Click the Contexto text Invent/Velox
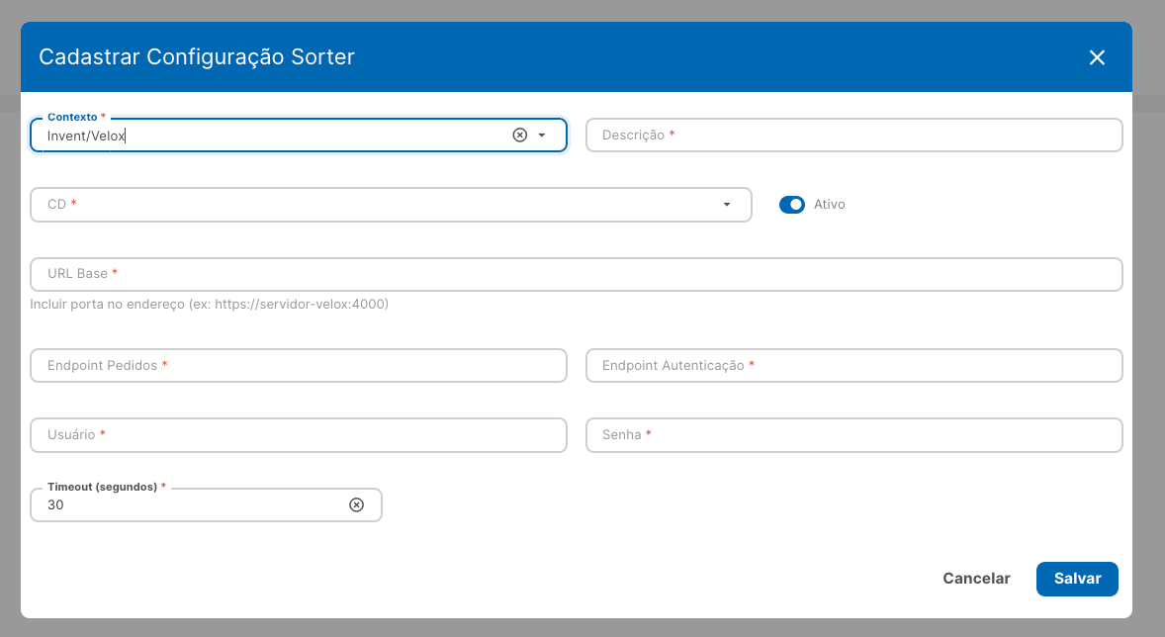The image size is (1165, 637). (x=86, y=136)
